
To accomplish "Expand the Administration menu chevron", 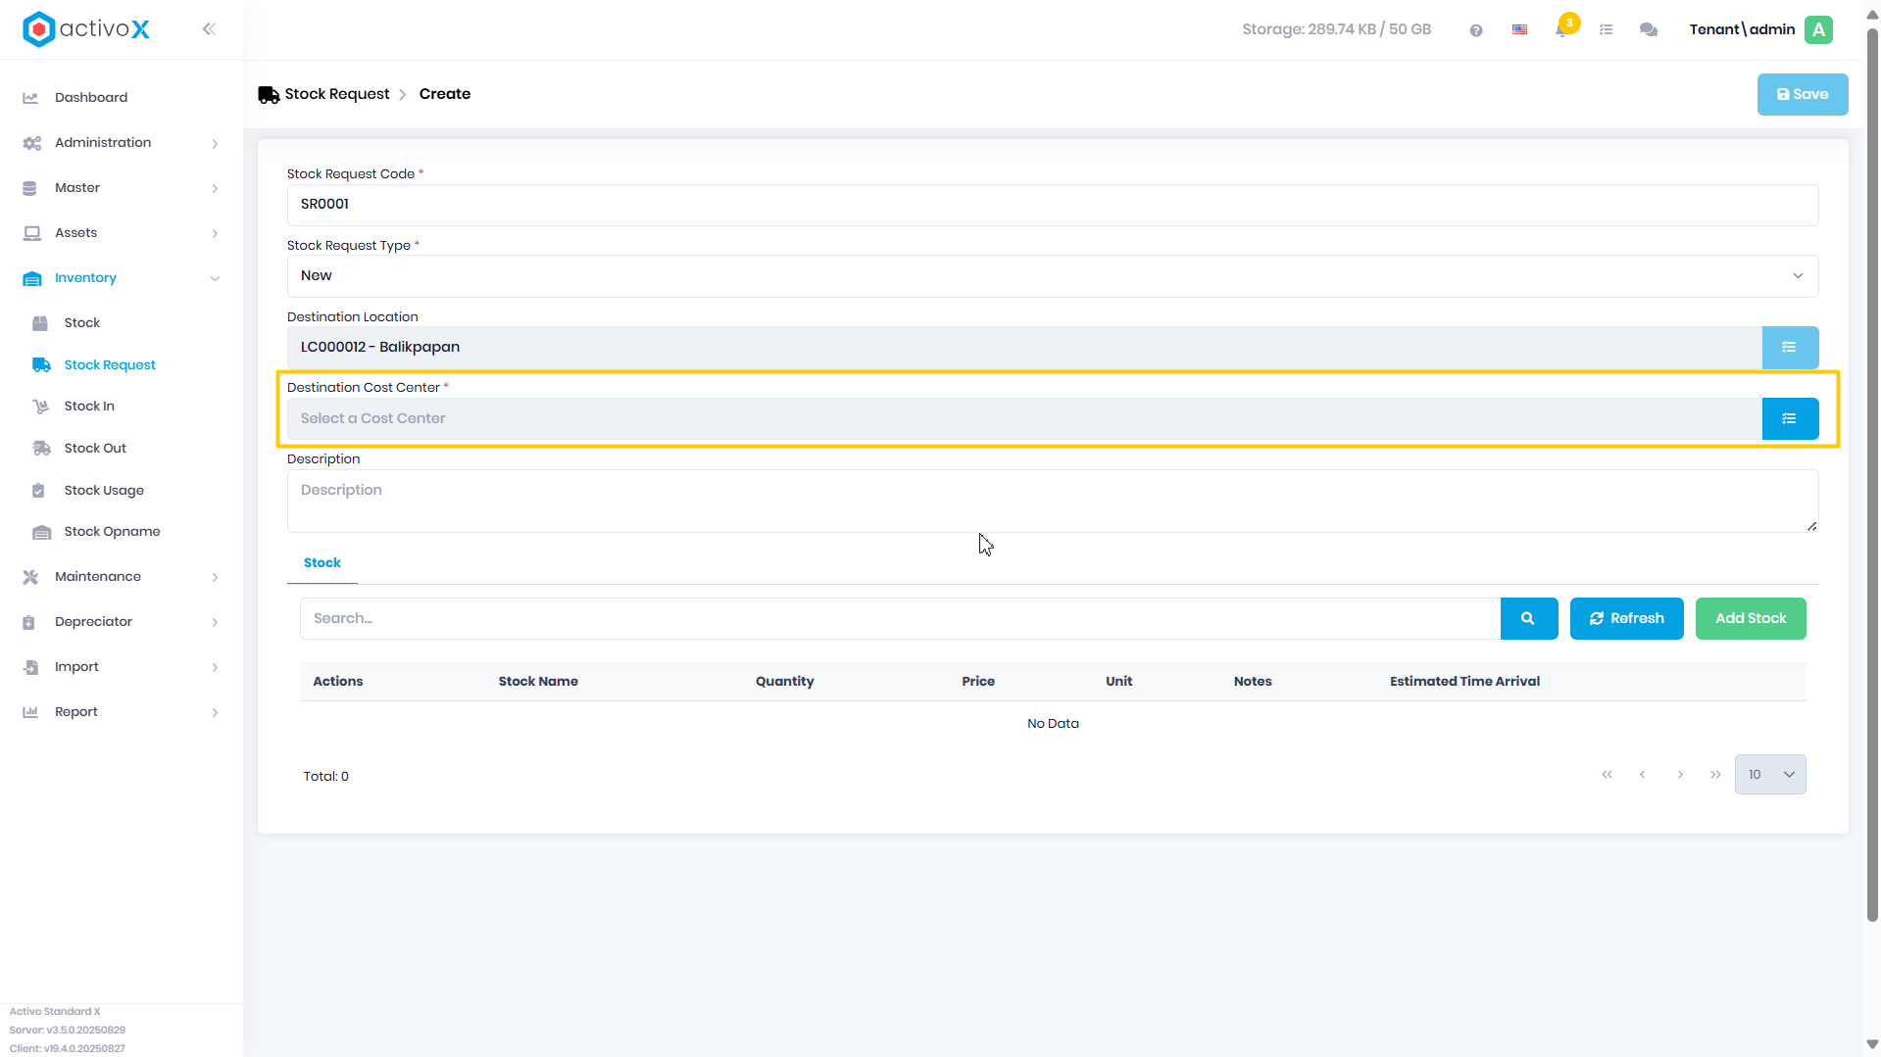I will point(215,144).
